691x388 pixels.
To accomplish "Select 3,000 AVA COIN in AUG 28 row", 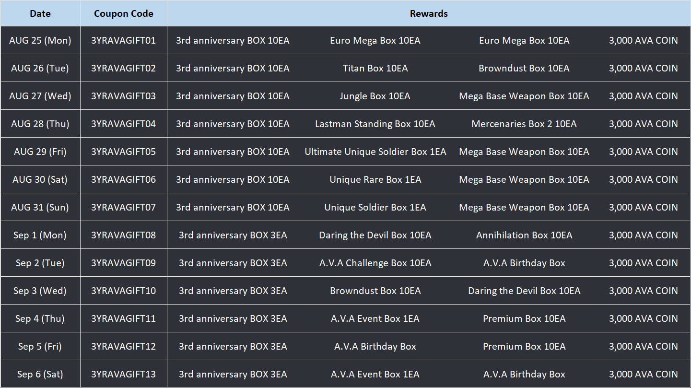I will click(644, 124).
